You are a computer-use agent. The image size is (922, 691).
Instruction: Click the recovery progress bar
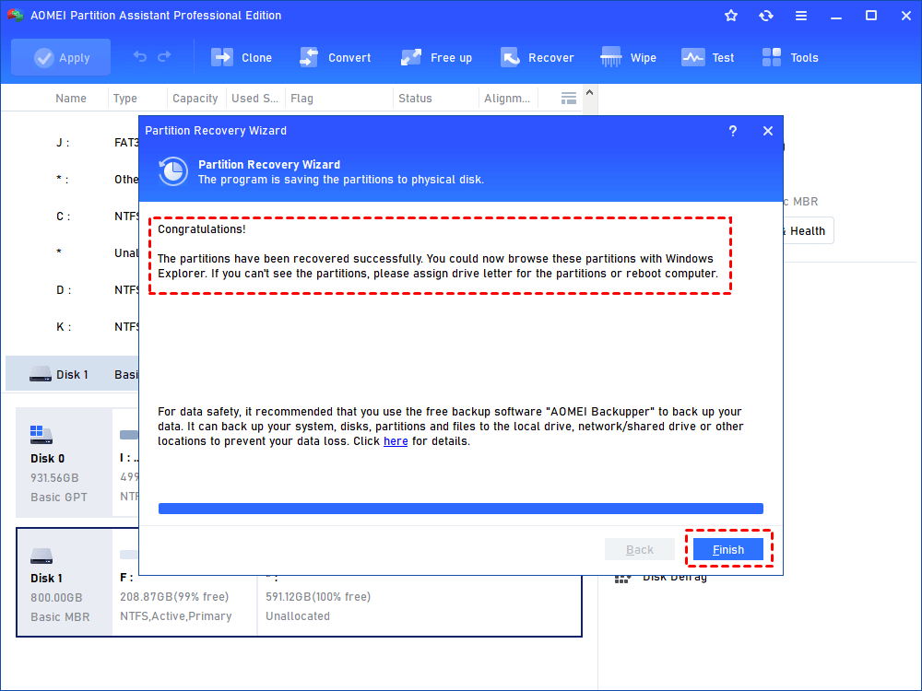click(461, 509)
